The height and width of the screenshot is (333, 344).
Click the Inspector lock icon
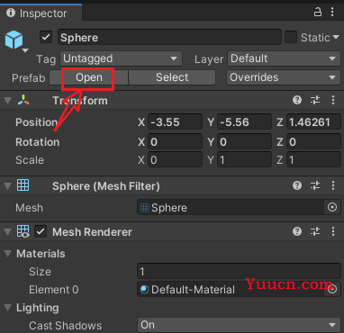tap(318, 13)
